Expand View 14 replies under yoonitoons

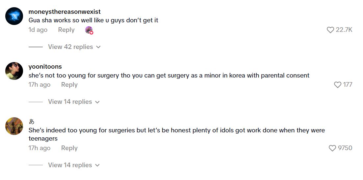(x=74, y=102)
